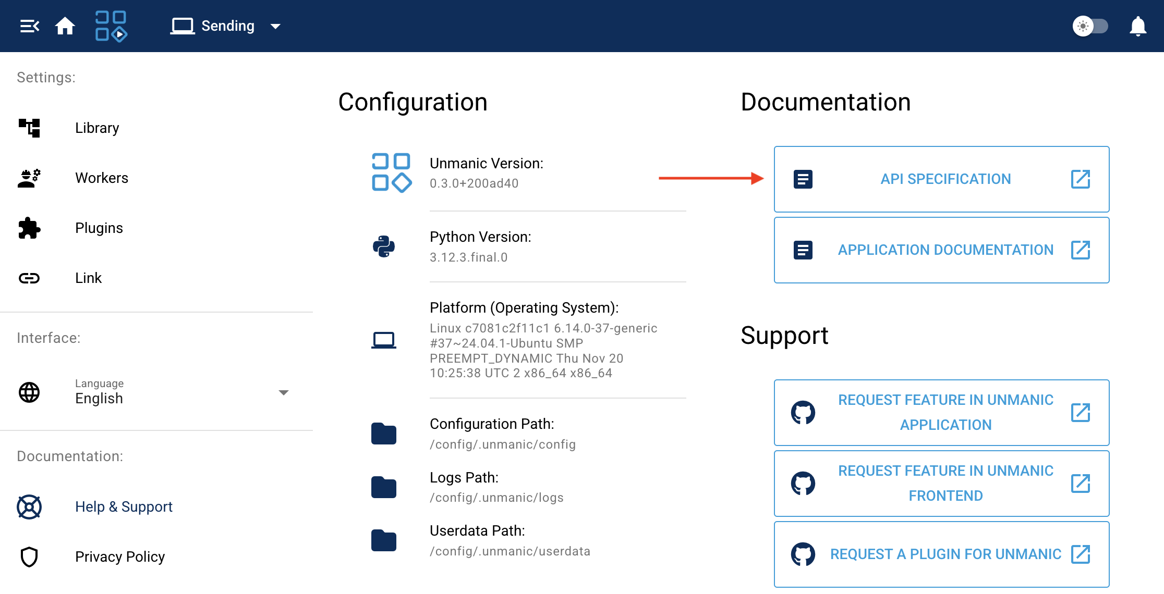The height and width of the screenshot is (594, 1164).
Task: Click the Unmanic logo in header
Action: (x=111, y=26)
